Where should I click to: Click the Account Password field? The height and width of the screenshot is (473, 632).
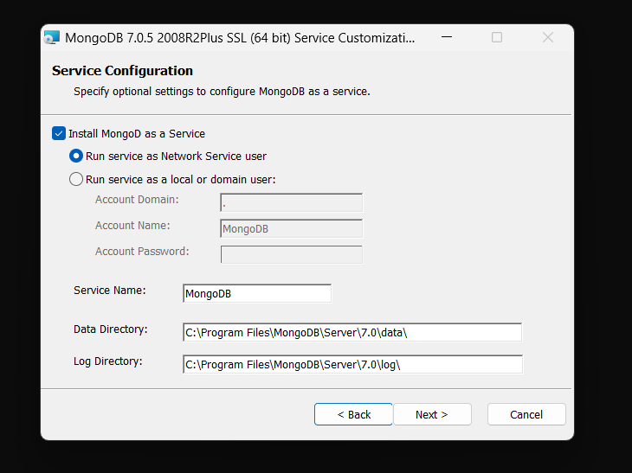click(292, 254)
